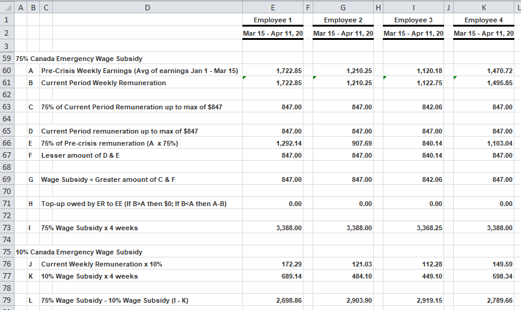Image resolution: width=521 pixels, height=310 pixels.
Task: Click Employee 2 net subsidy value 2,903.90
Action: [359, 300]
